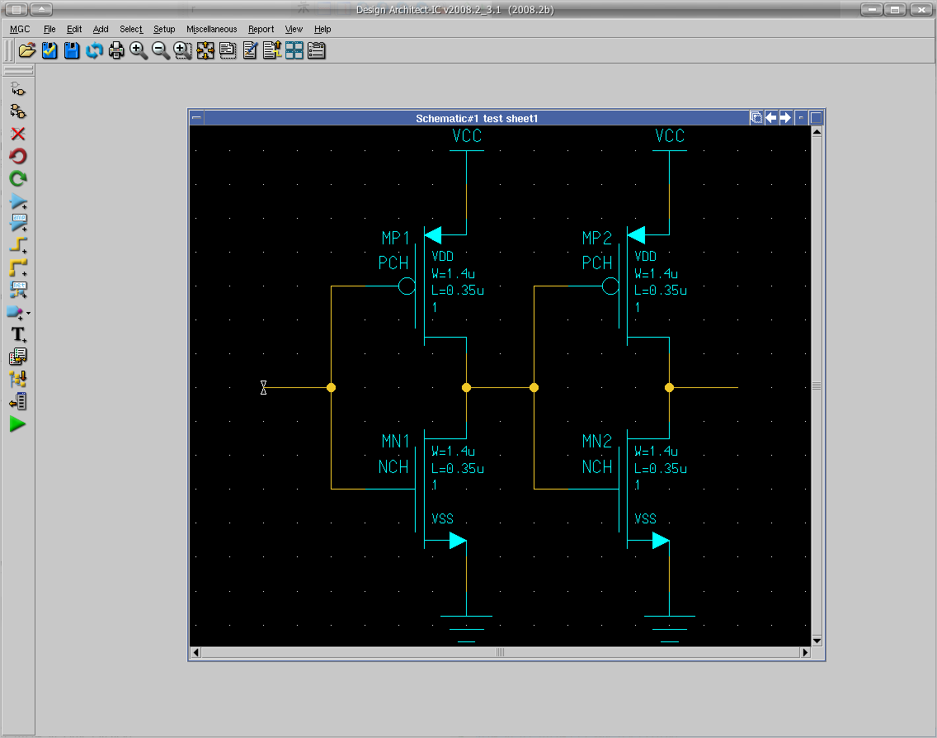Click the Check and Save sheet icon
Screen dimensions: 937x738
point(49,50)
